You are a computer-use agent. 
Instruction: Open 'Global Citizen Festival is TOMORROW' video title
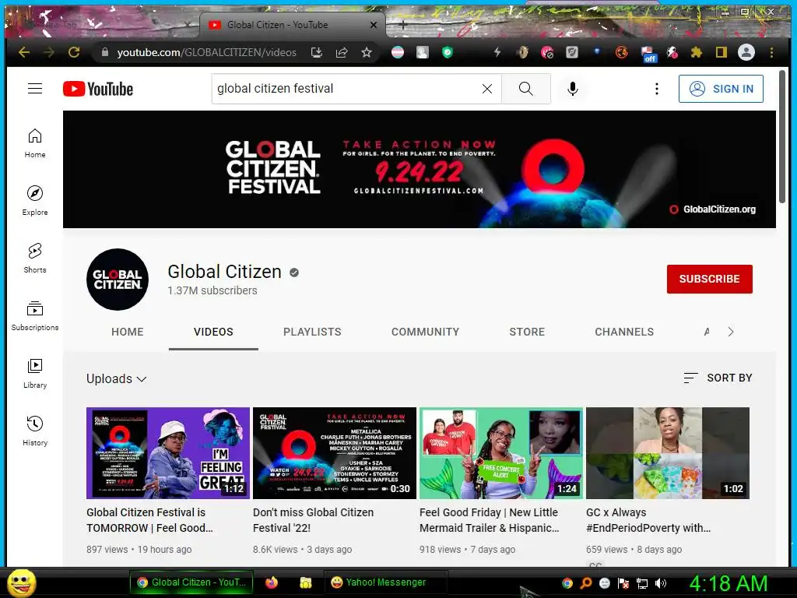coord(150,520)
